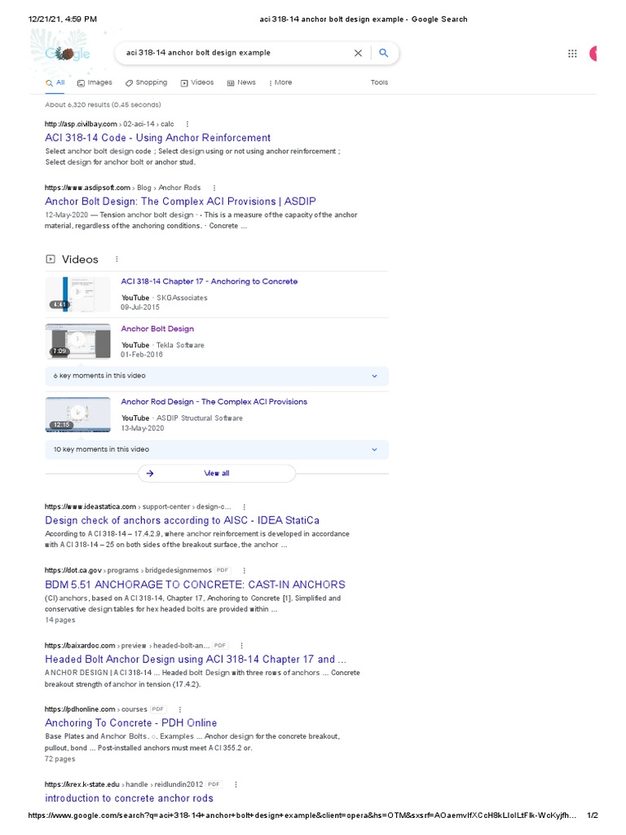Switch to the Shopping tab
The height and width of the screenshot is (835, 626).
pos(147,82)
